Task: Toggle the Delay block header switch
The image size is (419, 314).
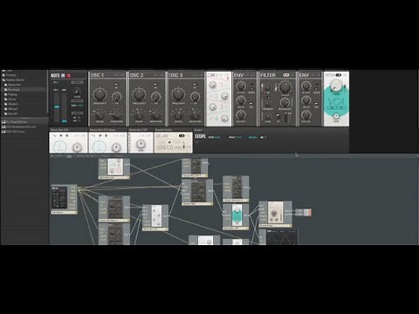Action: point(182,136)
